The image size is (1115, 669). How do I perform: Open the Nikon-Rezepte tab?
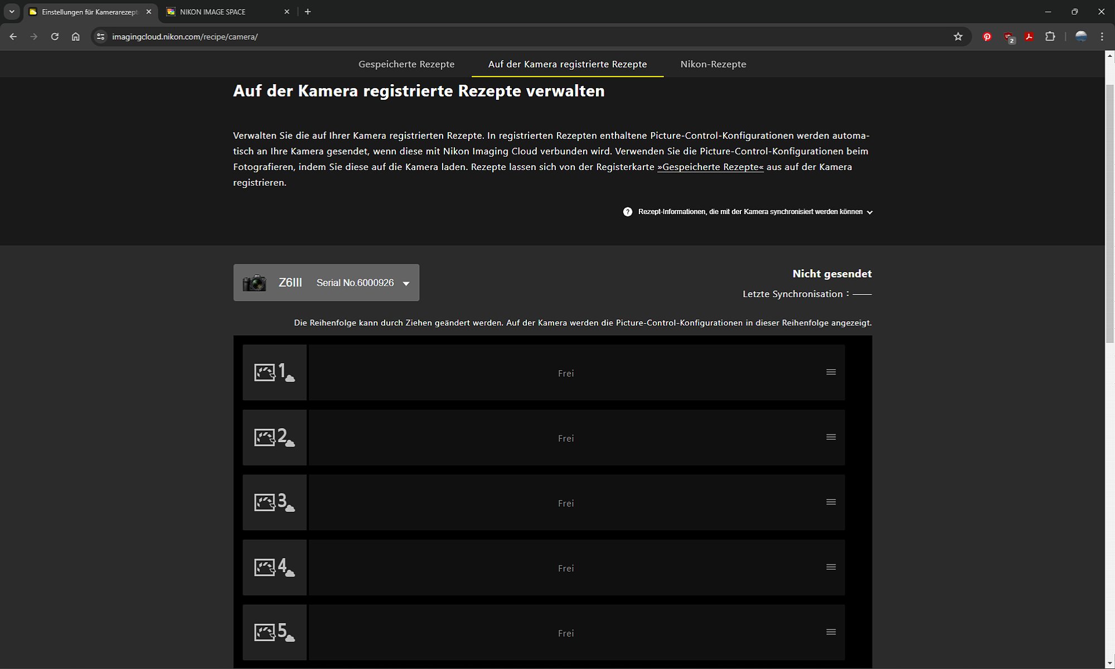pos(713,64)
